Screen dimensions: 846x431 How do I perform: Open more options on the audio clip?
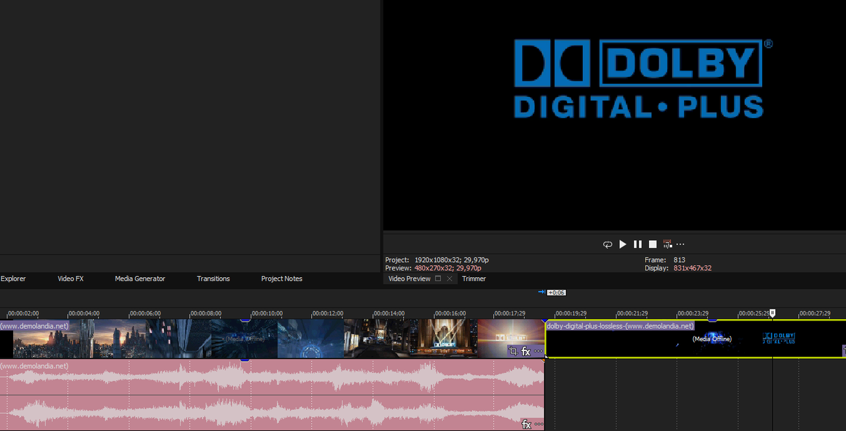click(x=539, y=424)
